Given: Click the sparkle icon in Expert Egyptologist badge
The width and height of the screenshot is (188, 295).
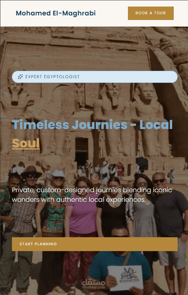Looking at the screenshot, I should 20,77.
